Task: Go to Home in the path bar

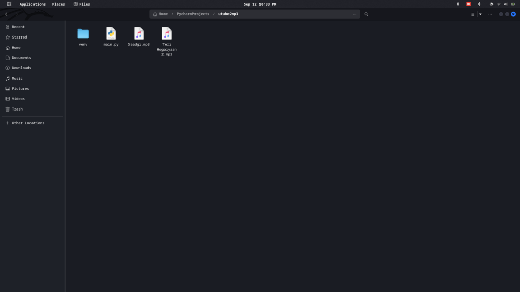Action: [x=160, y=14]
